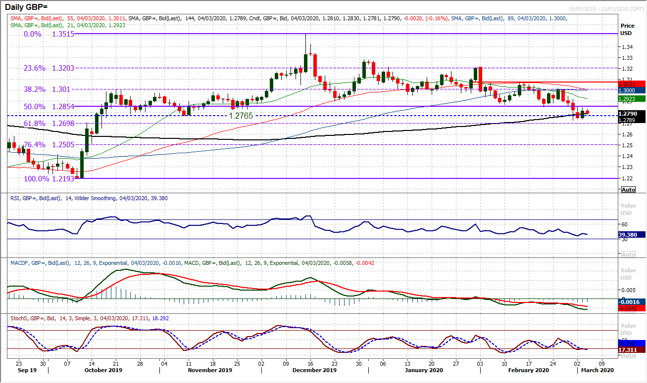Screen dimensions: 647x383
Task: Click the 23.6% 1.3203 Fibonacci label
Action: coord(49,68)
